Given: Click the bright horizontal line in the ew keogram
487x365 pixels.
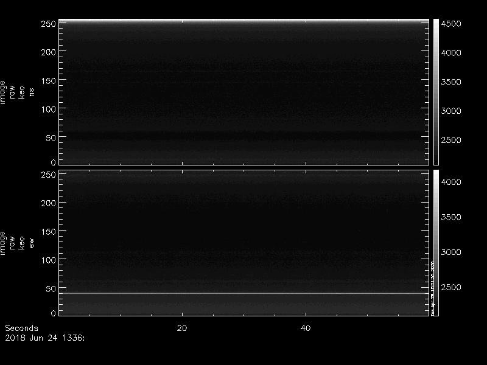Looking at the screenshot, I should (x=244, y=293).
